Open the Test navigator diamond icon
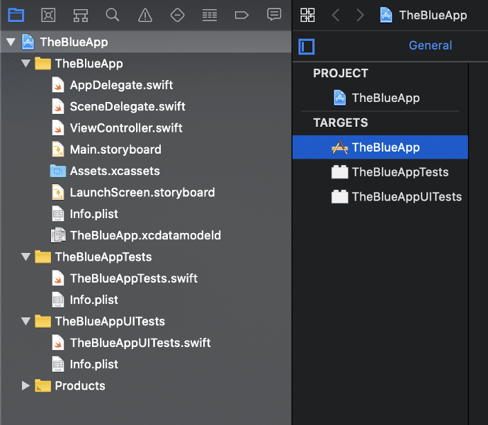The height and width of the screenshot is (425, 488). tap(177, 15)
